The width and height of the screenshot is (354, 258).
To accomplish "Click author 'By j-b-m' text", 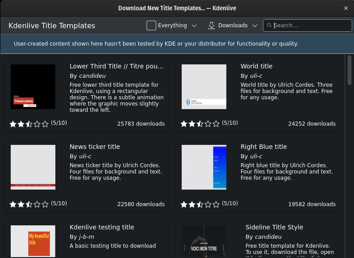I will pyautogui.click(x=82, y=237).
